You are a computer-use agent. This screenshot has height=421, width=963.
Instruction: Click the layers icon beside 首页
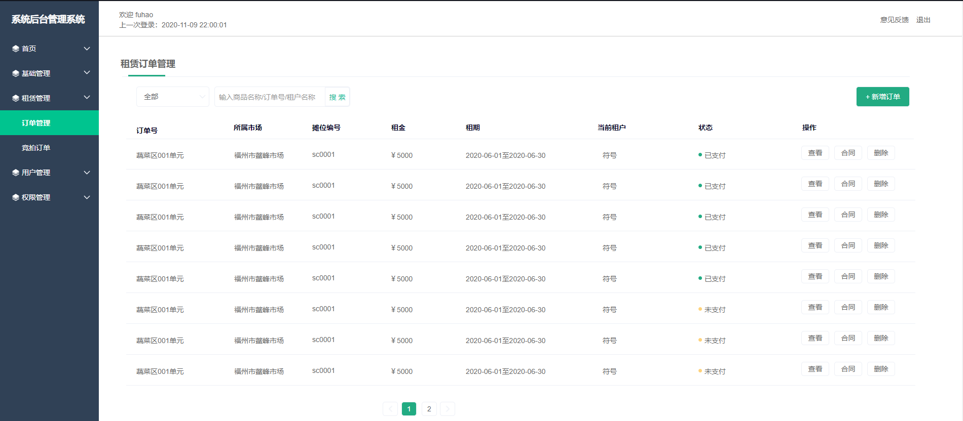click(x=16, y=49)
